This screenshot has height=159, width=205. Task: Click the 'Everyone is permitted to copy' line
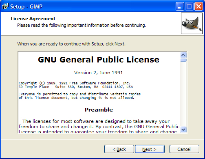tap(79, 94)
